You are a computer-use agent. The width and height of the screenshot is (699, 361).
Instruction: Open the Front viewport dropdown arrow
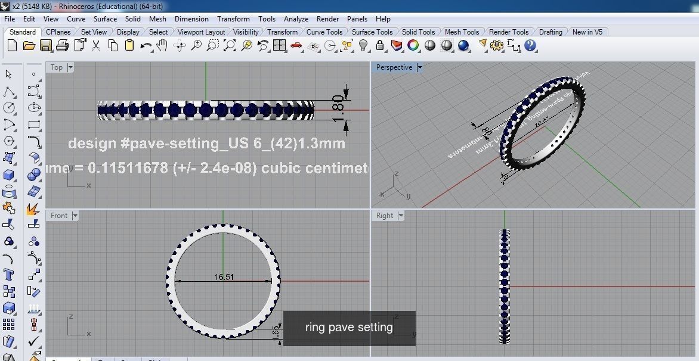75,216
